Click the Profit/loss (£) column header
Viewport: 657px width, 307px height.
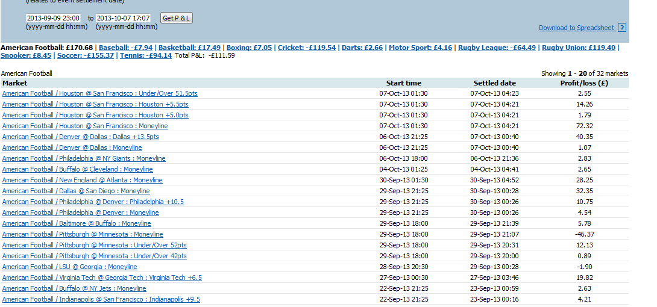coord(584,83)
